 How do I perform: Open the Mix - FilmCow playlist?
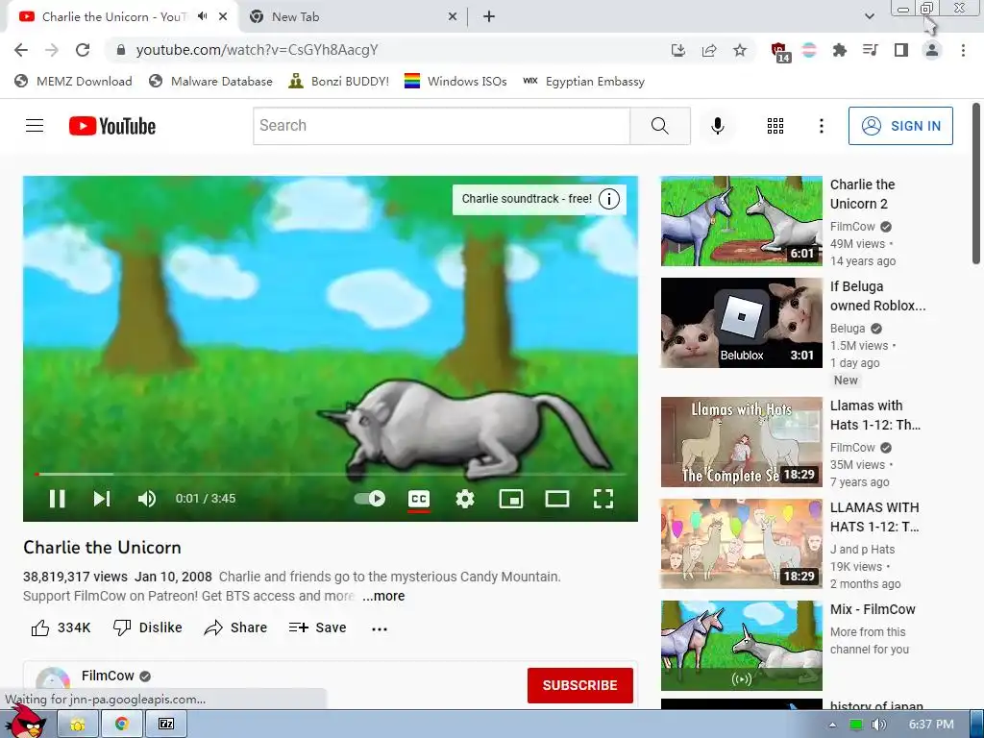click(741, 645)
